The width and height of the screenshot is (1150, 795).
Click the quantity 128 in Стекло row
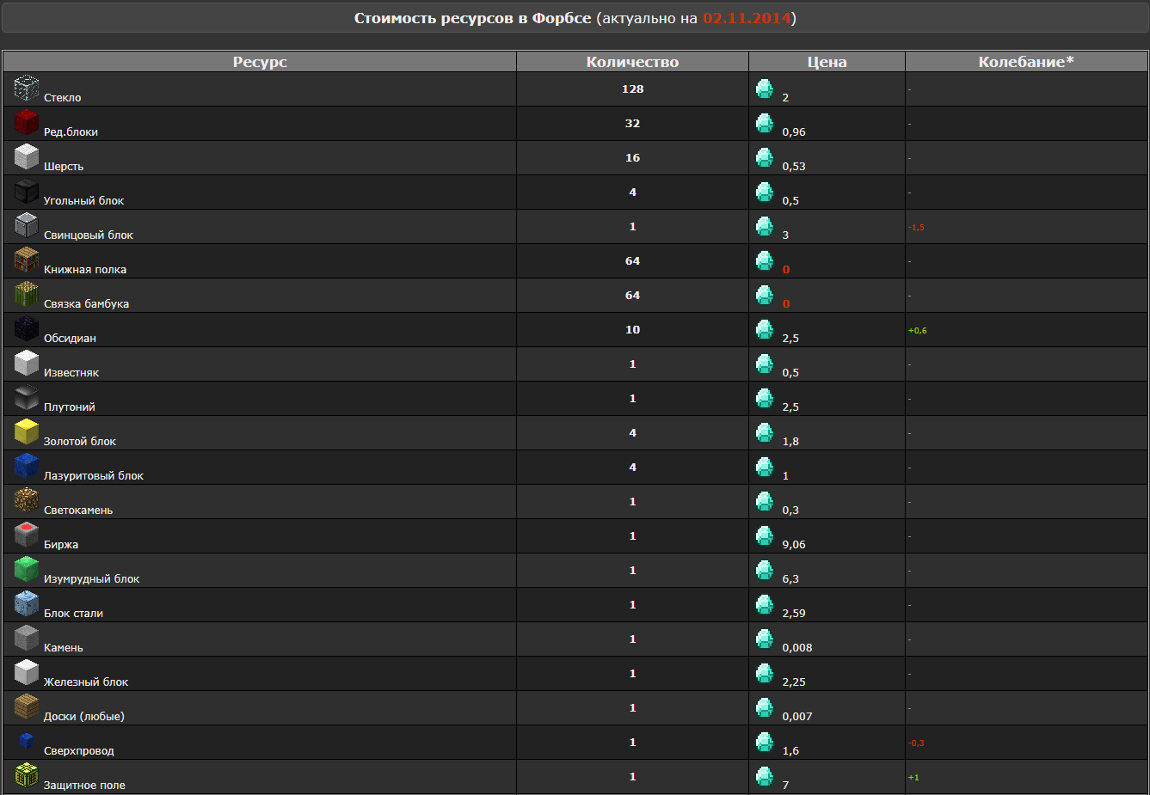(x=632, y=89)
